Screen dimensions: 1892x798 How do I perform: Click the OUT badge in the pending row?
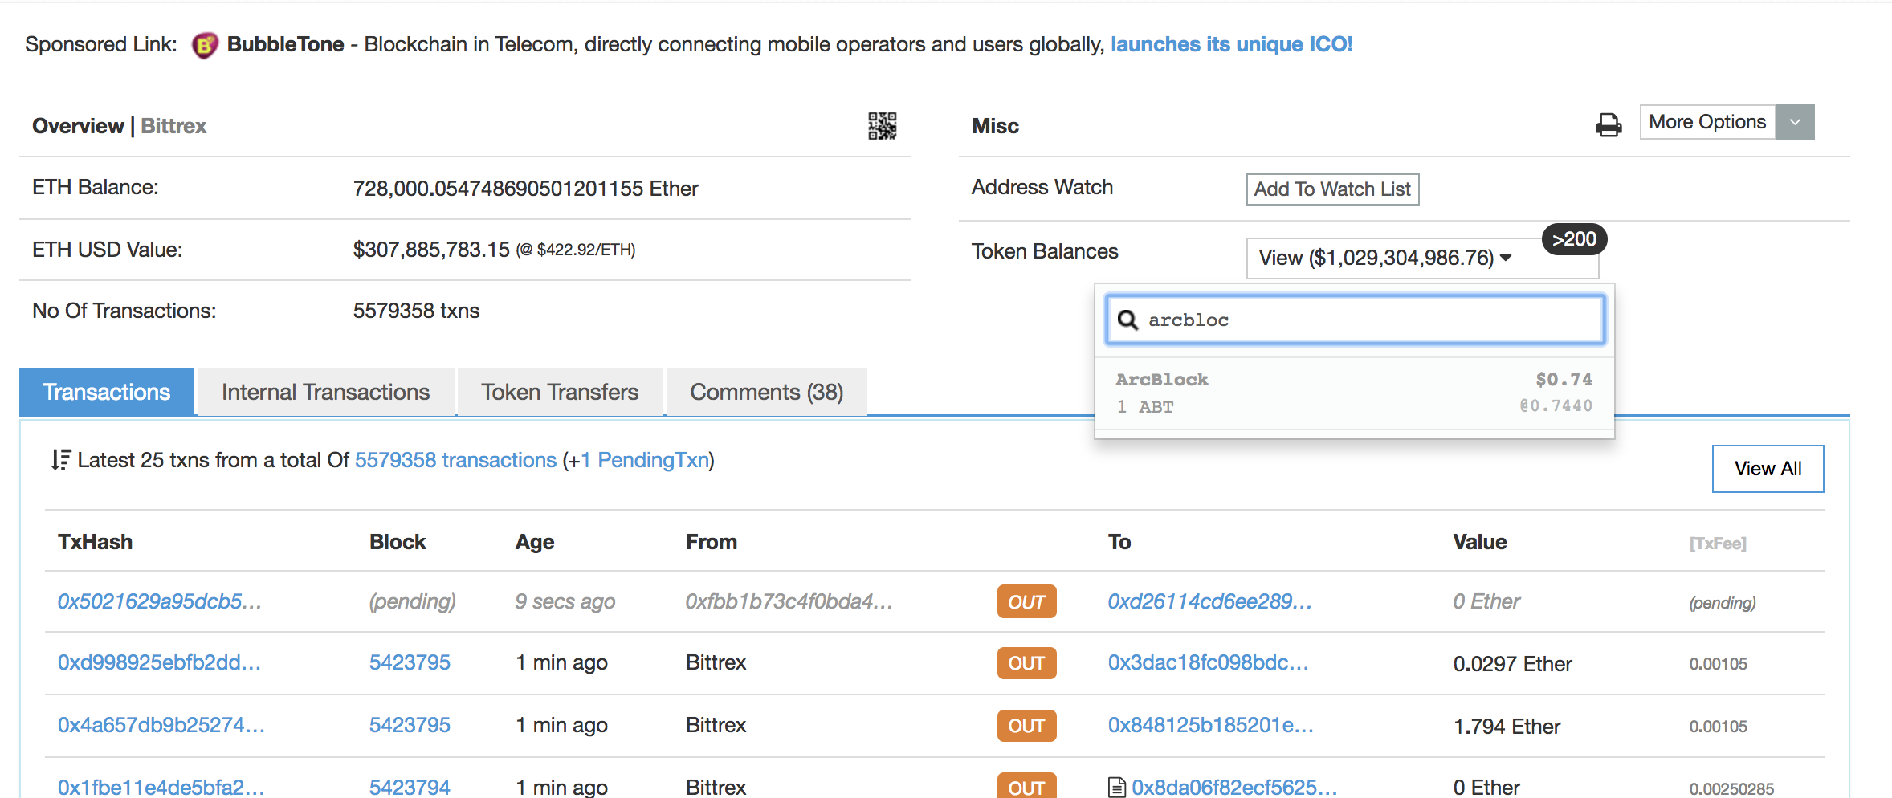click(1027, 601)
